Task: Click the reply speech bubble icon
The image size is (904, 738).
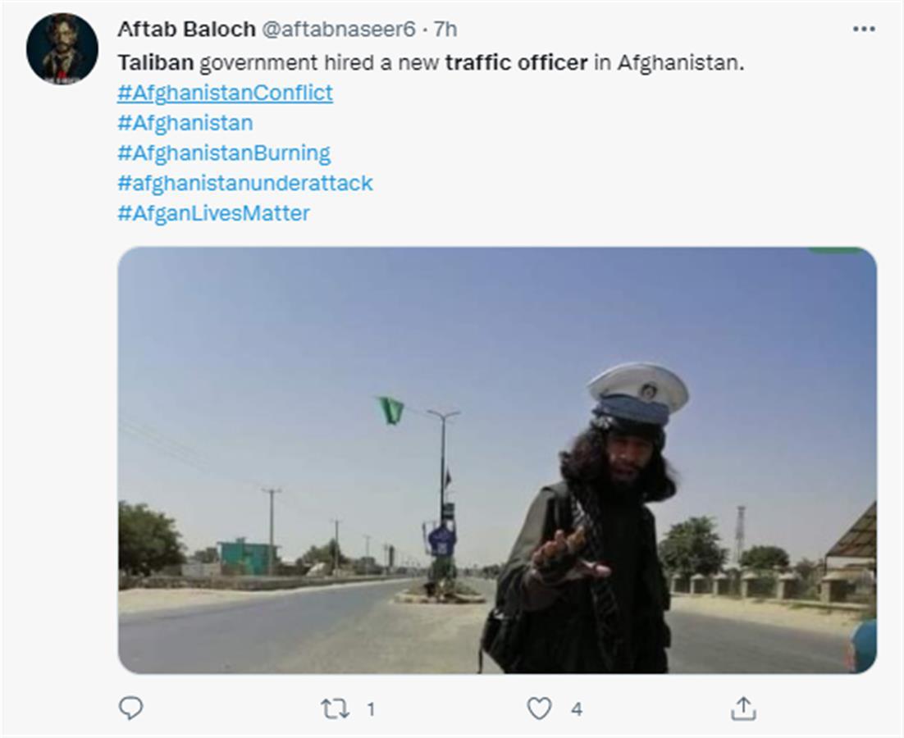Action: [x=131, y=708]
